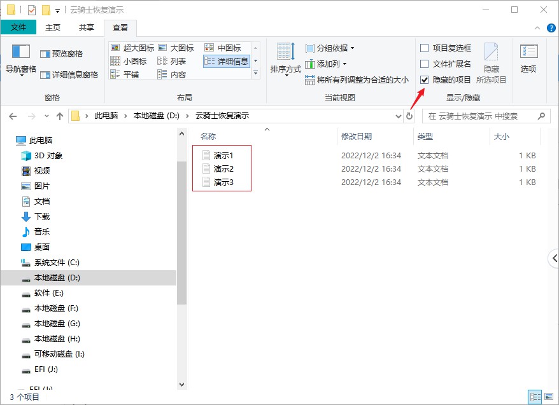
Task: Enable the item check boxes option
Action: 425,48
